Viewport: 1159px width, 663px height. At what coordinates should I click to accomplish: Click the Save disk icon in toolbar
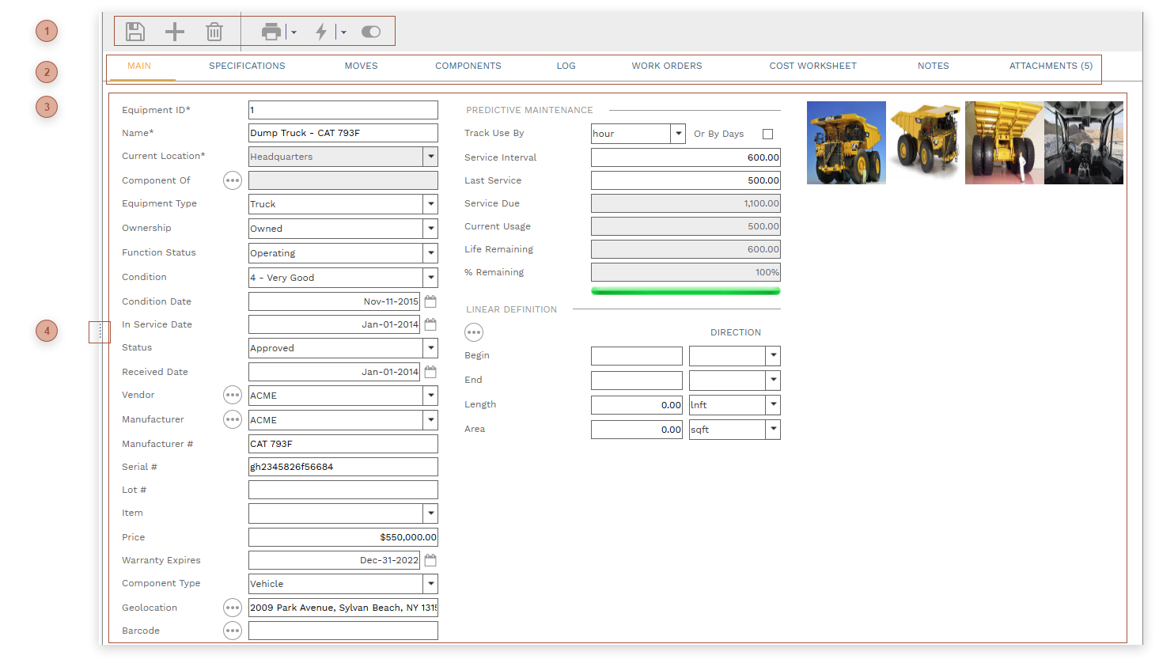[x=135, y=32]
